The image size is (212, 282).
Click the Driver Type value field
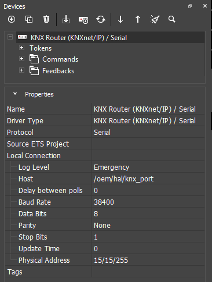click(148, 120)
